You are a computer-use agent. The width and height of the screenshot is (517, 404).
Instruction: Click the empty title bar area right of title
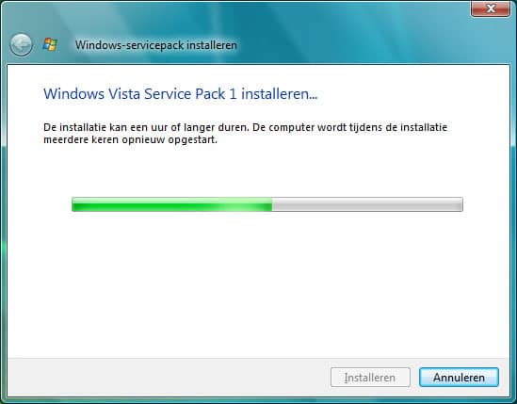[353, 45]
